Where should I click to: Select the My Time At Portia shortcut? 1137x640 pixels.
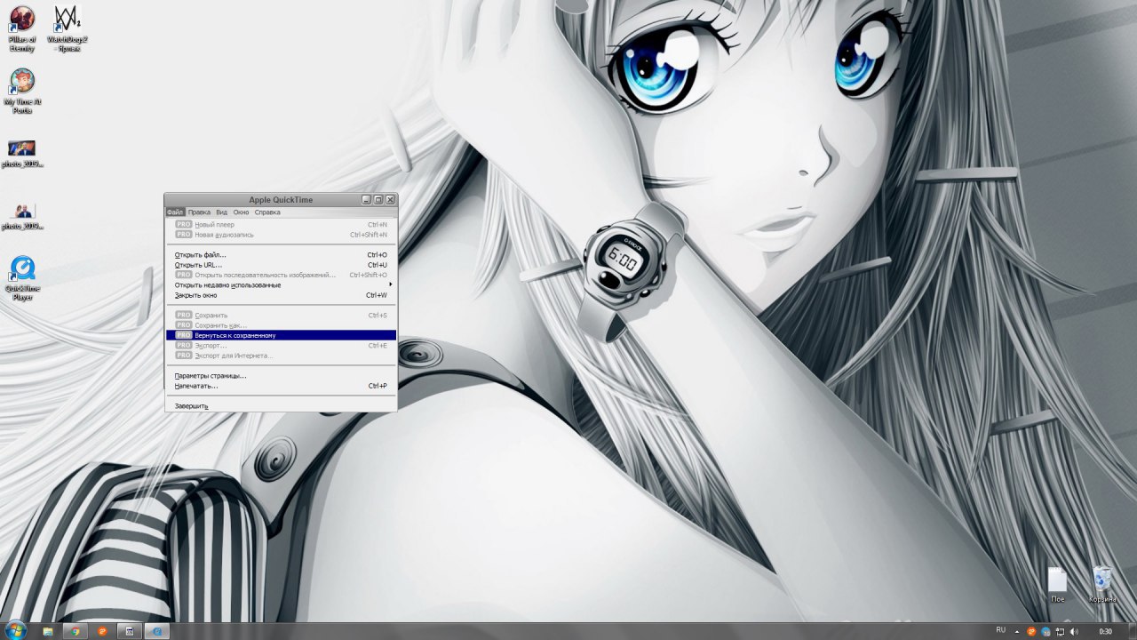[22, 91]
